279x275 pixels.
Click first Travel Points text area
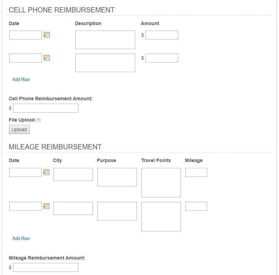pyautogui.click(x=161, y=183)
